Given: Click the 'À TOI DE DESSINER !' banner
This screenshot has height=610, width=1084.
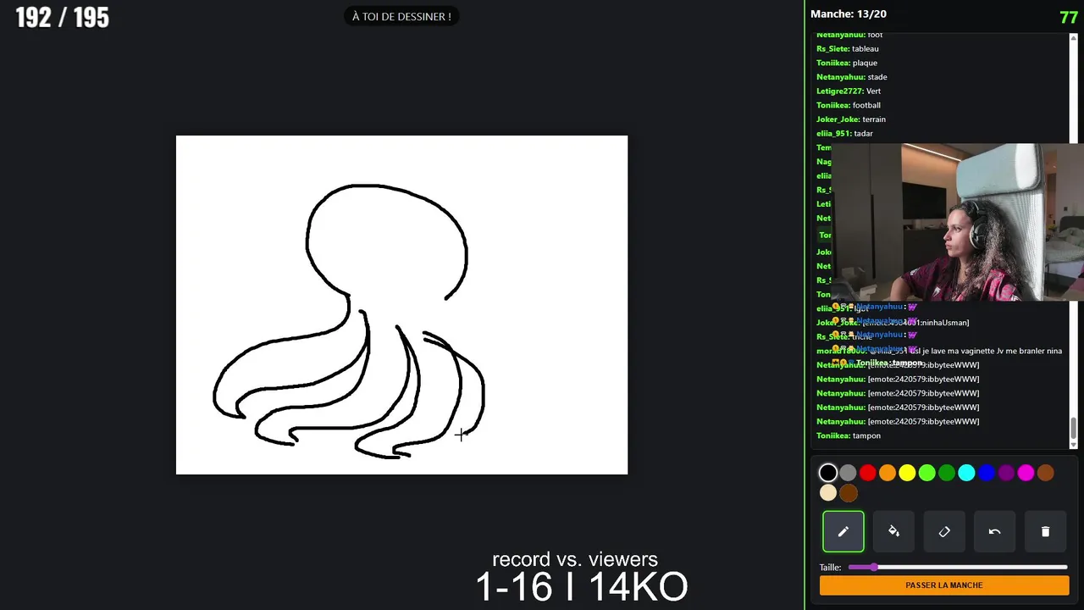Looking at the screenshot, I should point(401,16).
